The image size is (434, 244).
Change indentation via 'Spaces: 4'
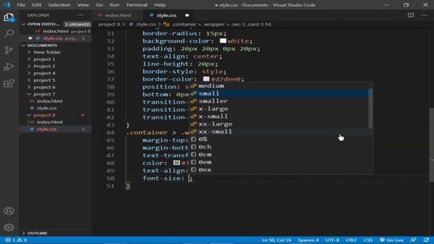308,240
